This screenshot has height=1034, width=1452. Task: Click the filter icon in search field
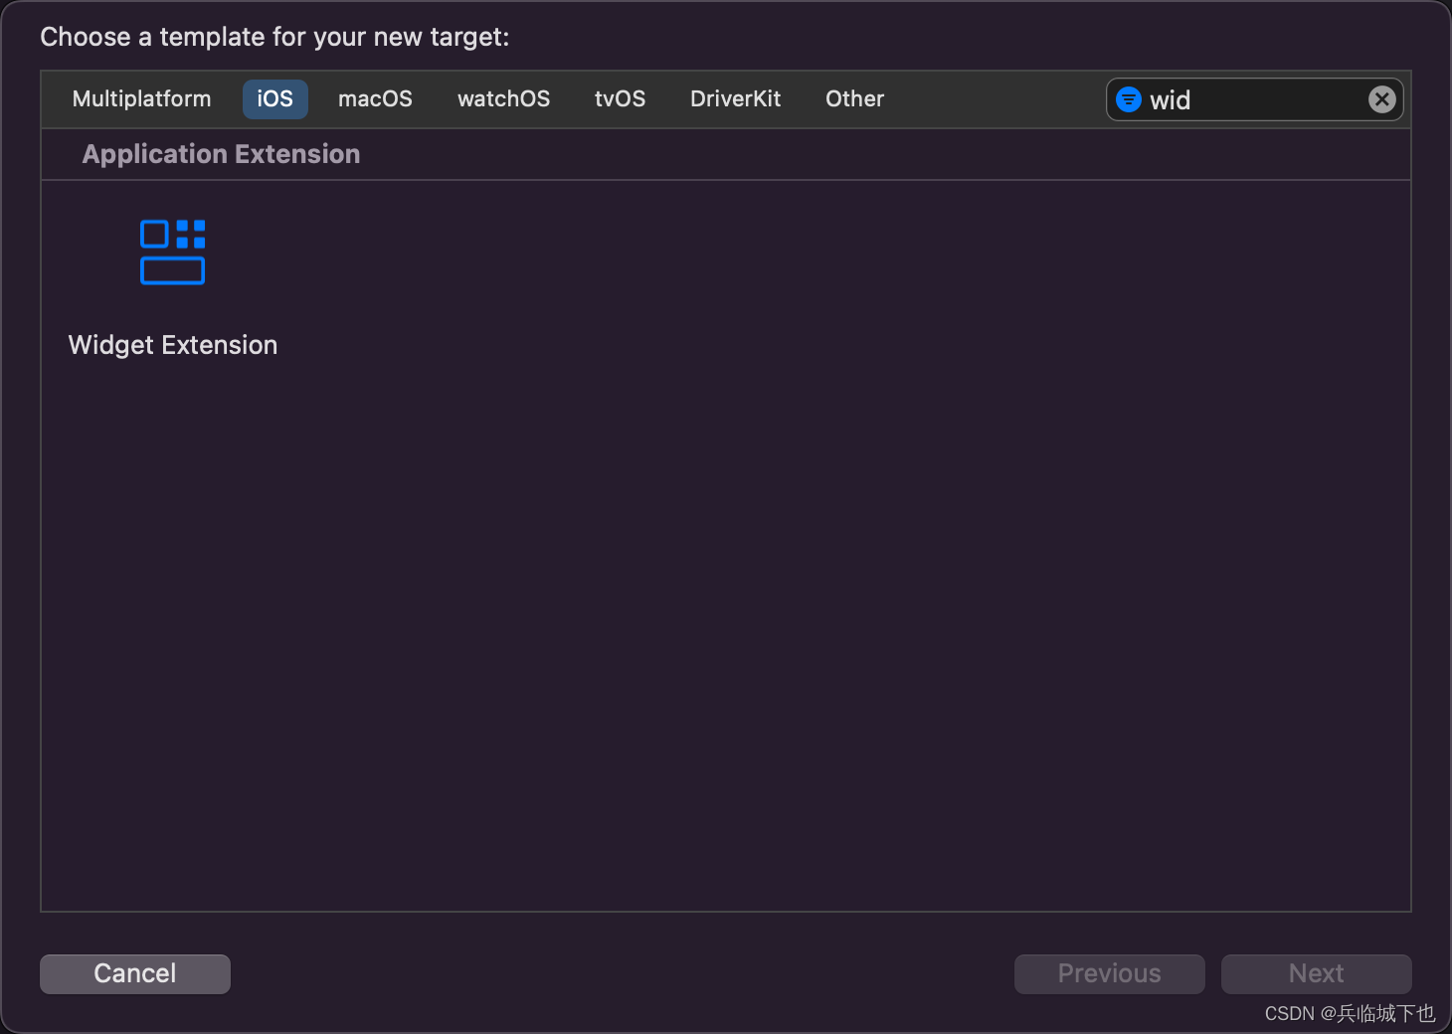pyautogui.click(x=1129, y=99)
